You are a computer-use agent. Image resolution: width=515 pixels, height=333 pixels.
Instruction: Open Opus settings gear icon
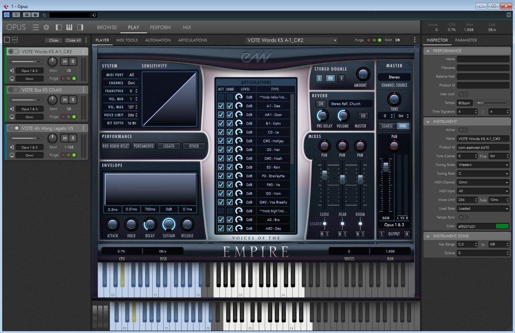pos(46,27)
